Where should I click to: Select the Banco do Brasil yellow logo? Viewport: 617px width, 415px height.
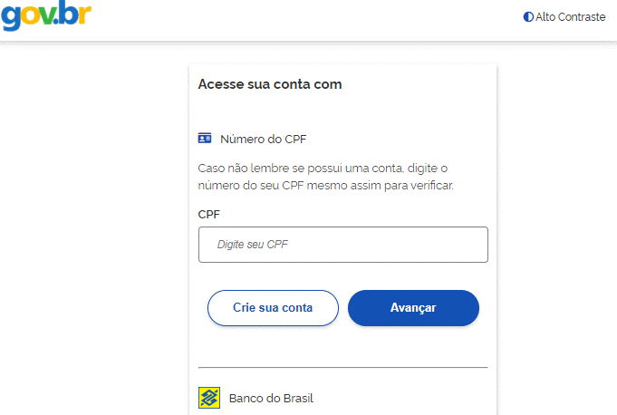tap(209, 398)
